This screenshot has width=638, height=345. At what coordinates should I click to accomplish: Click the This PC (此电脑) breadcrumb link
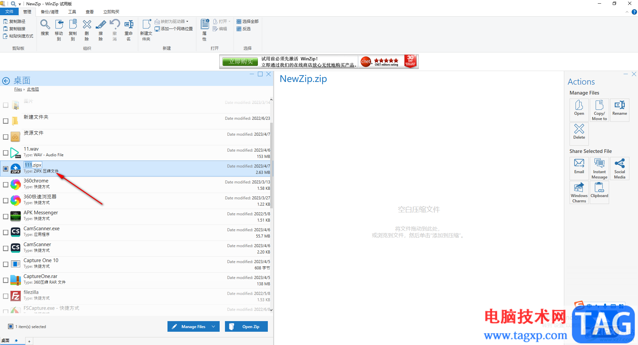click(33, 89)
